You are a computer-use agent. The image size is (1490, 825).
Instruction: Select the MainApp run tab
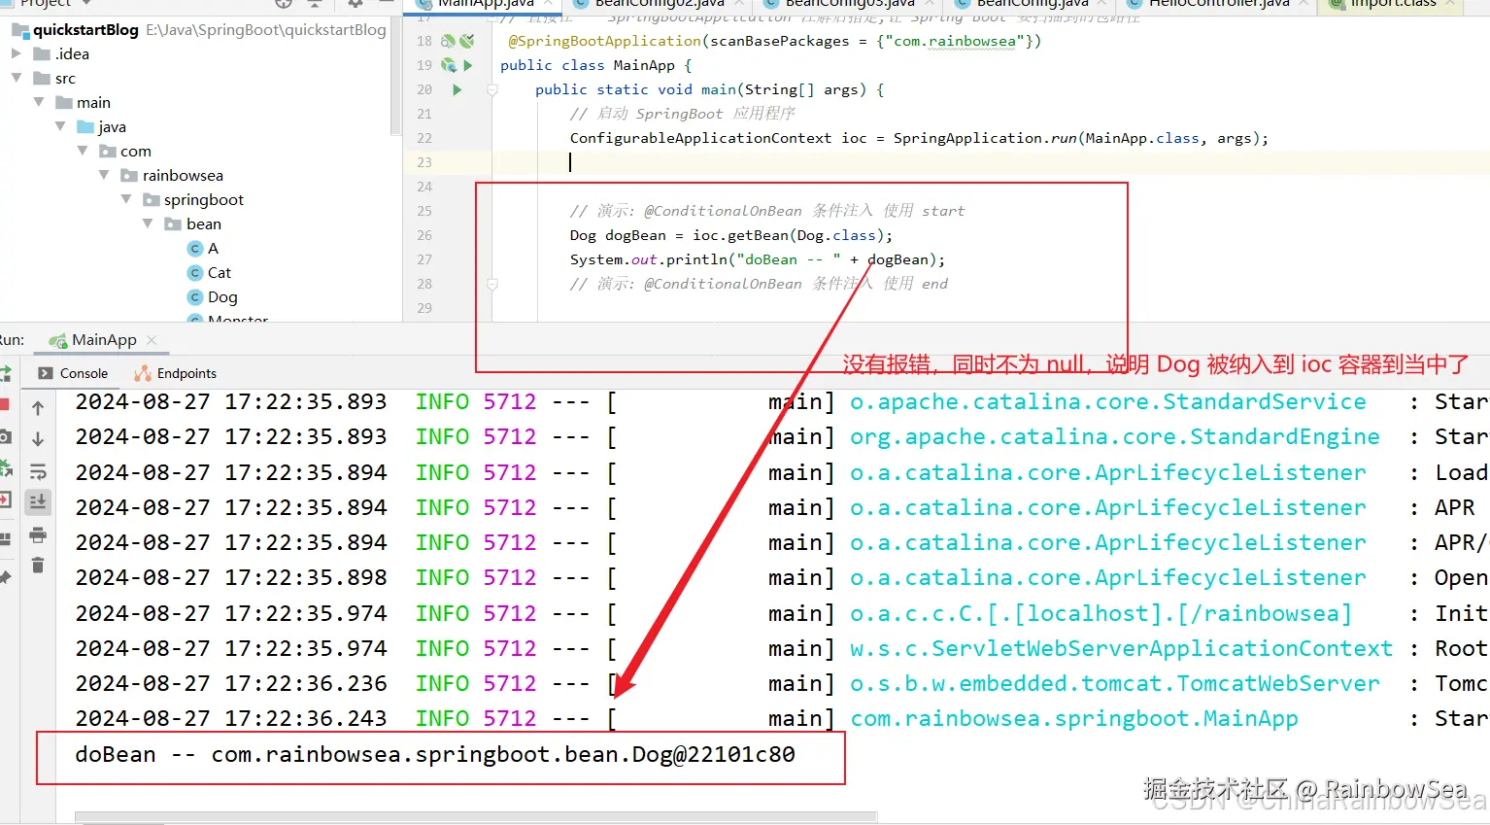[104, 340]
